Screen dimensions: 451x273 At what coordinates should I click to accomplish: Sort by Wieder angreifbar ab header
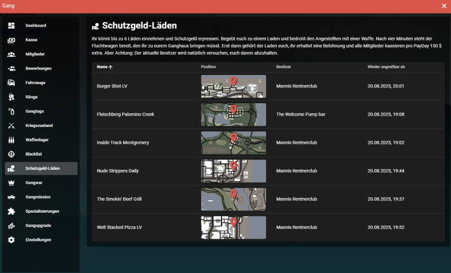tap(386, 67)
